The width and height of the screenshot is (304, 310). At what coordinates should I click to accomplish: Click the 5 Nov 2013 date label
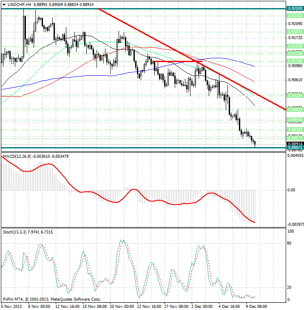tap(13, 306)
